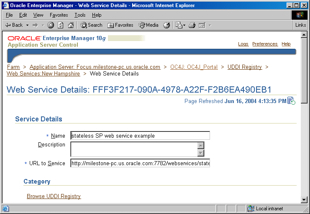Click the IE page icon in status bar
The image size is (310, 214).
(x=5, y=209)
